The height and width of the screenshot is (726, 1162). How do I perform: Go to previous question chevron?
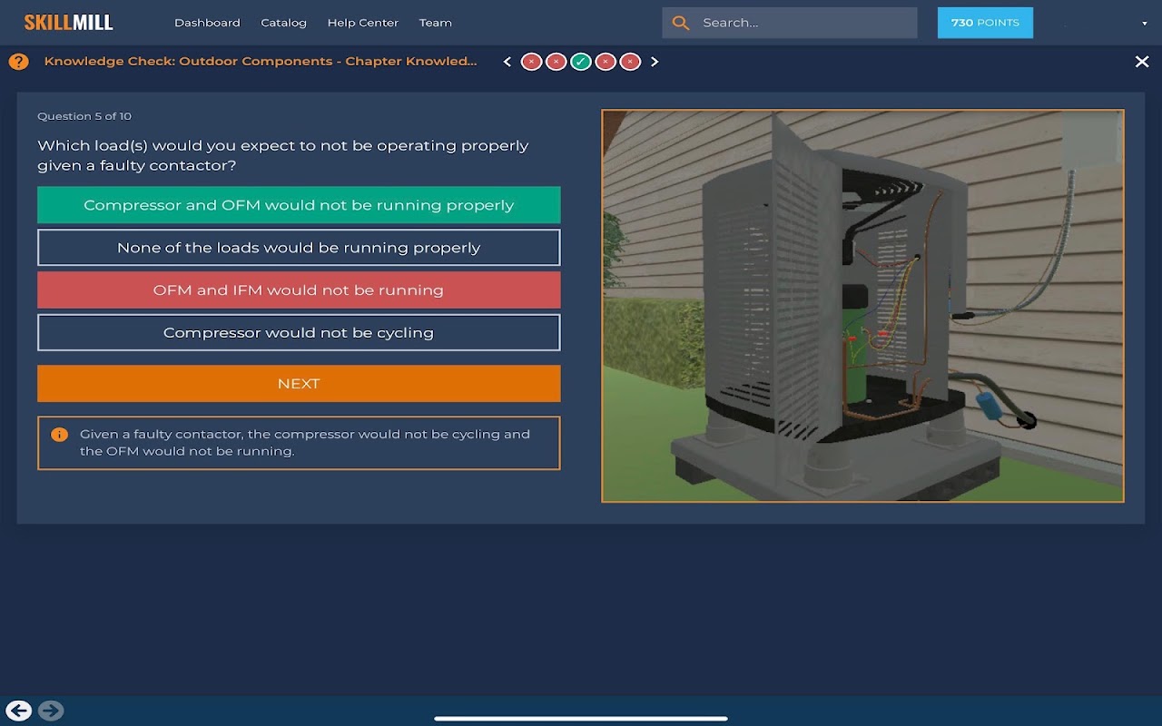tap(507, 62)
